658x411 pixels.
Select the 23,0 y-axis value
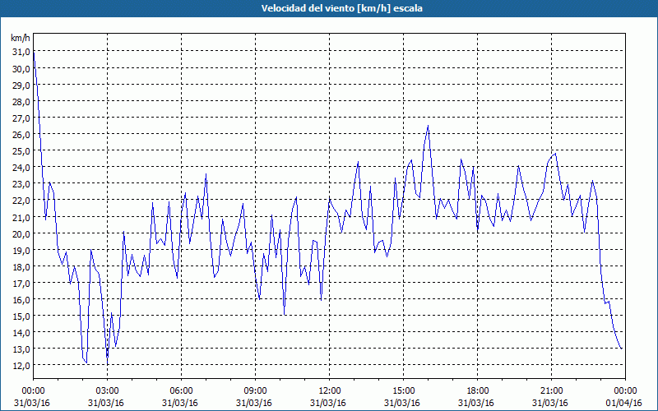(x=21, y=184)
